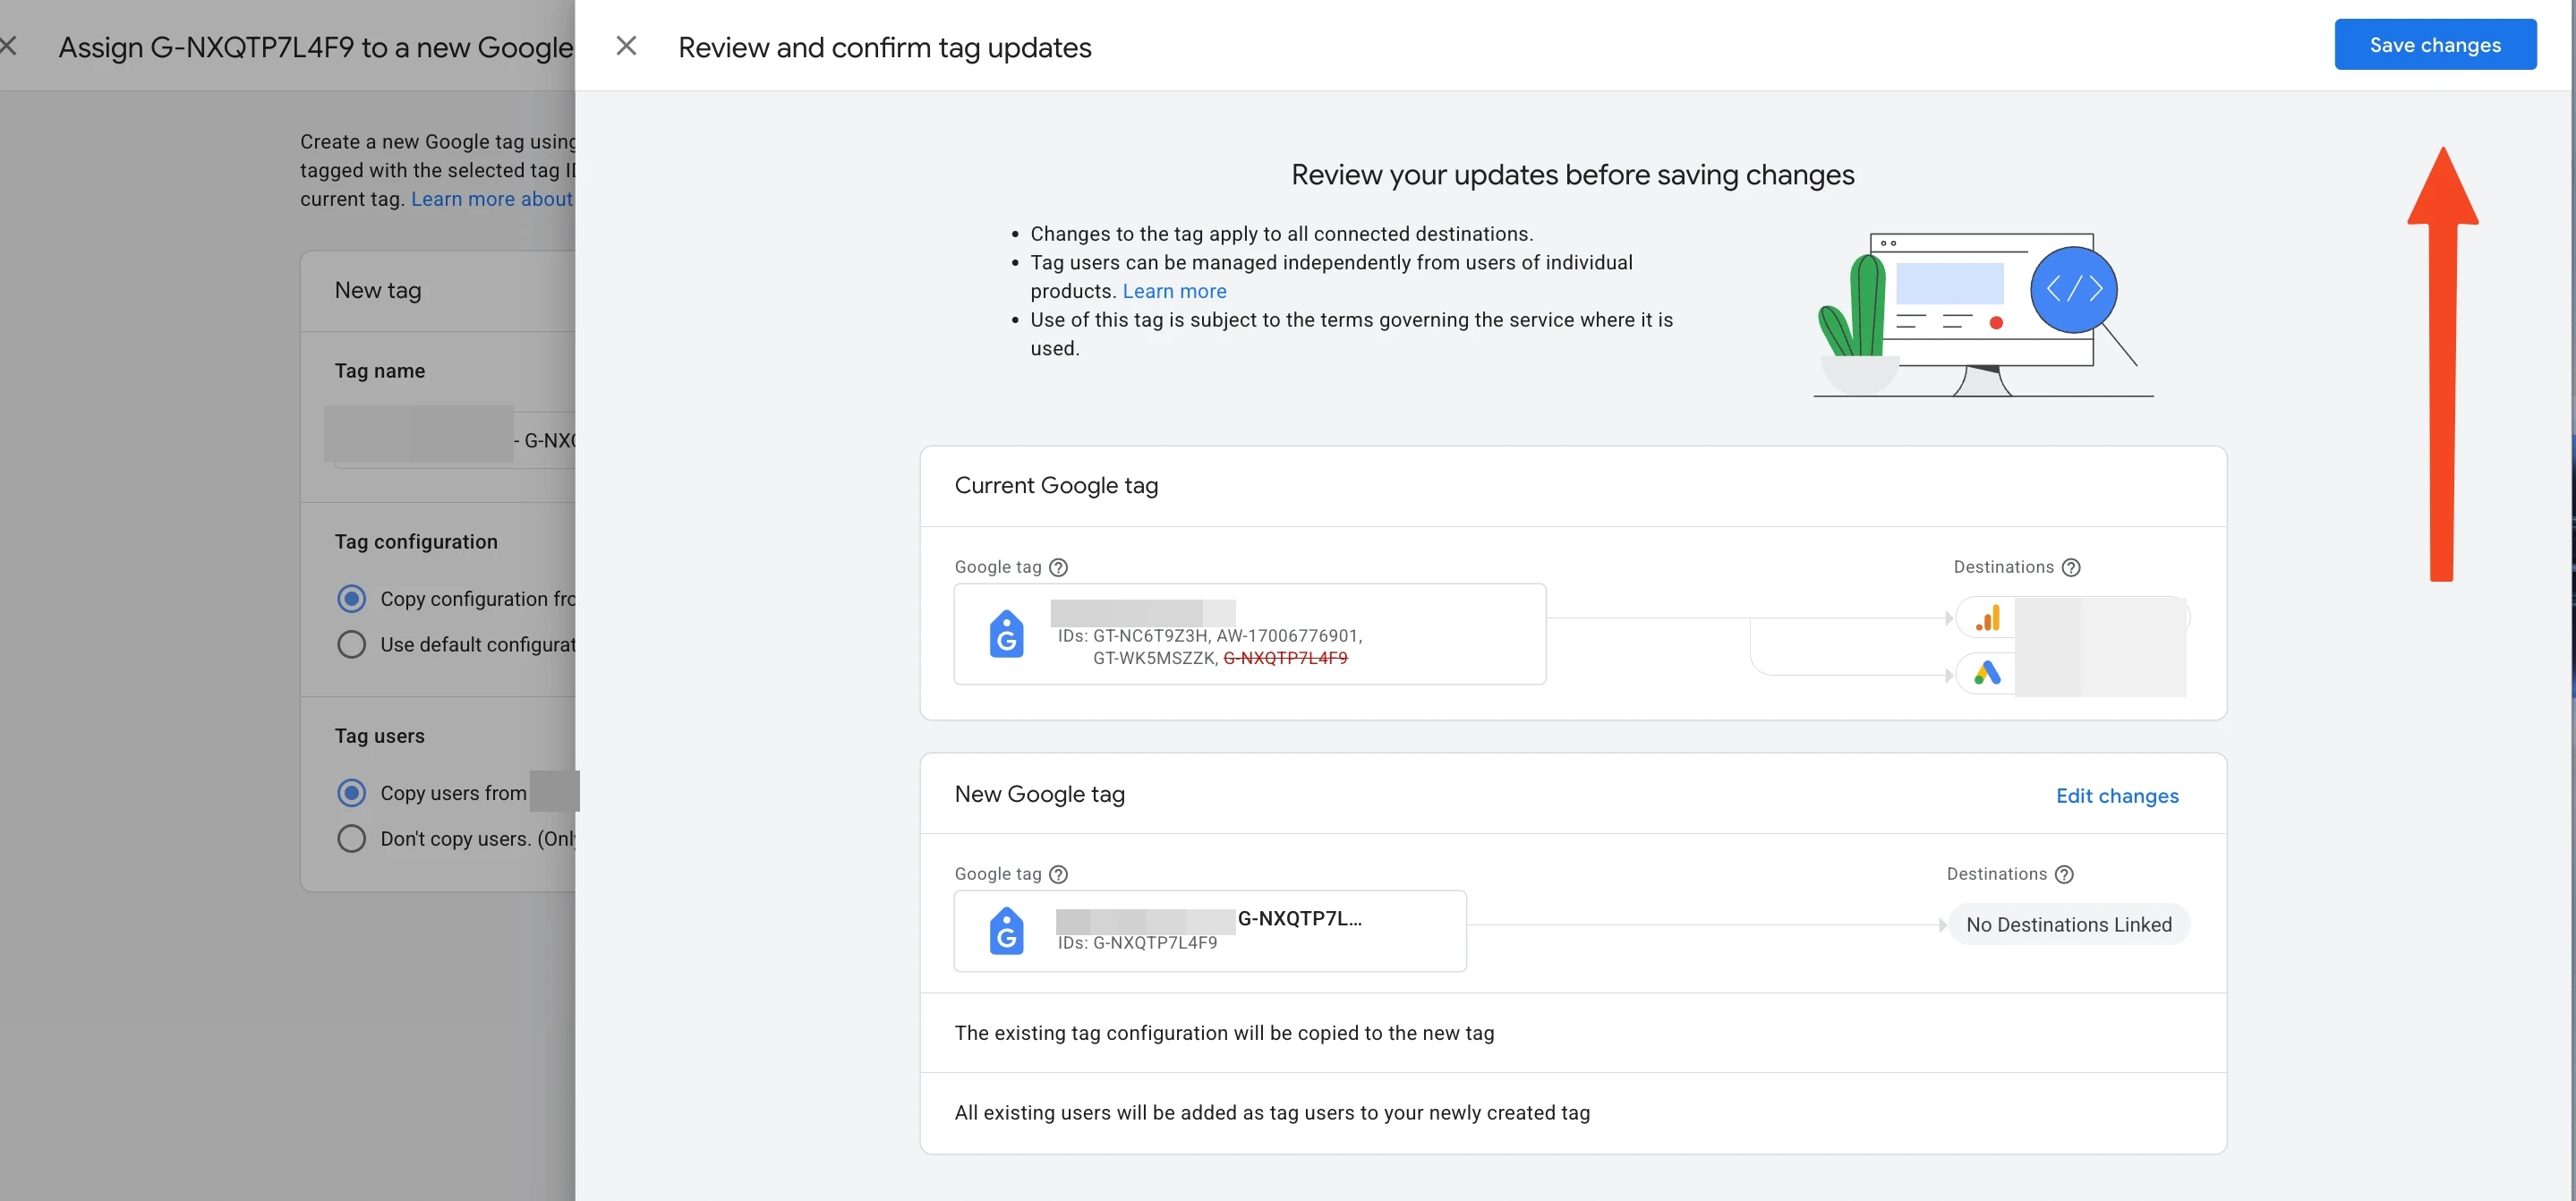Select Don't copy users radio button
This screenshot has height=1201, width=2576.
351,838
